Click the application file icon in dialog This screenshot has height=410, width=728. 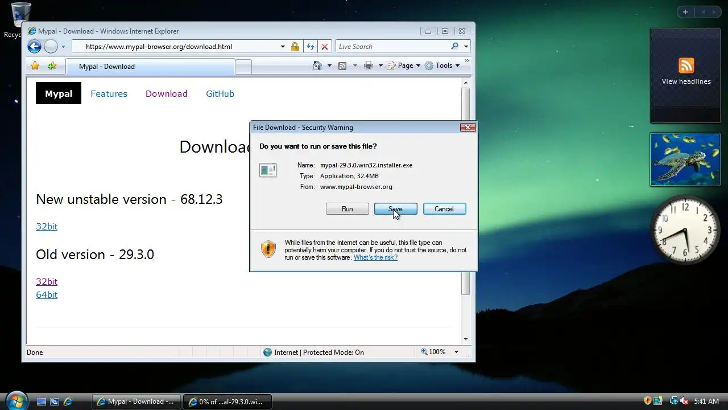click(x=268, y=170)
